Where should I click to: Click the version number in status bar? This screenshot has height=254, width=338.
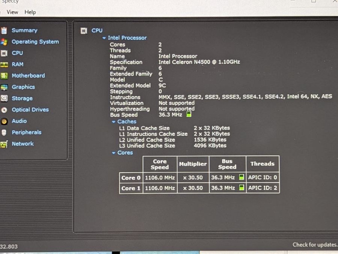pos(9,246)
